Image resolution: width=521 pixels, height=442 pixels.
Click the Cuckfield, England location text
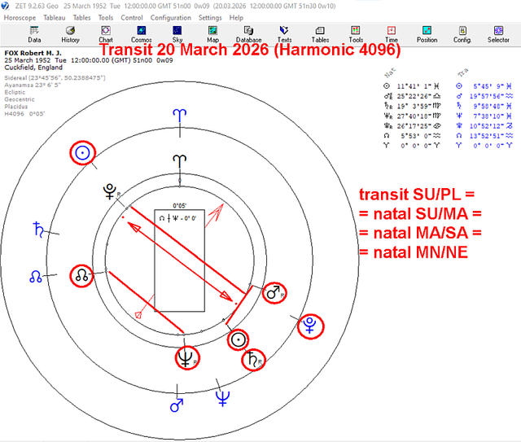pos(33,68)
